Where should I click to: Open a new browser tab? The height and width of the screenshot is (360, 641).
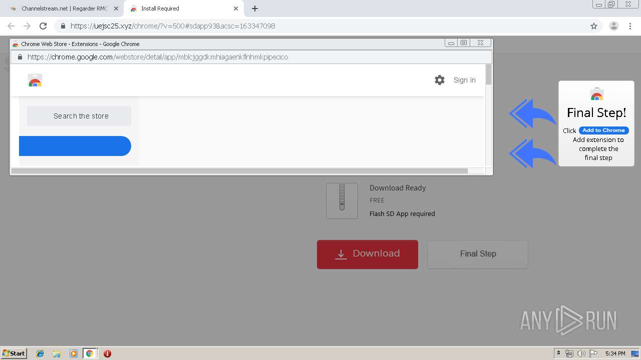pyautogui.click(x=255, y=8)
